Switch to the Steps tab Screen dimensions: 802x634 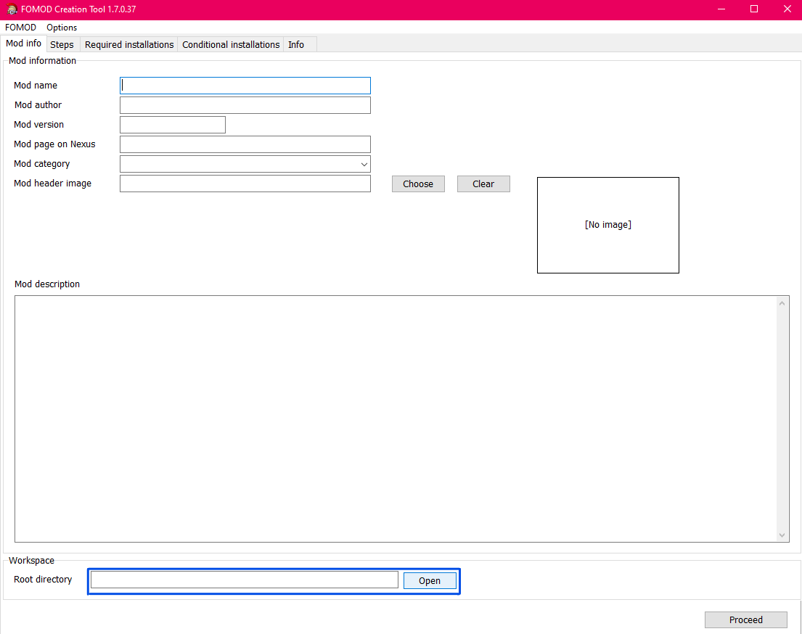coord(62,44)
